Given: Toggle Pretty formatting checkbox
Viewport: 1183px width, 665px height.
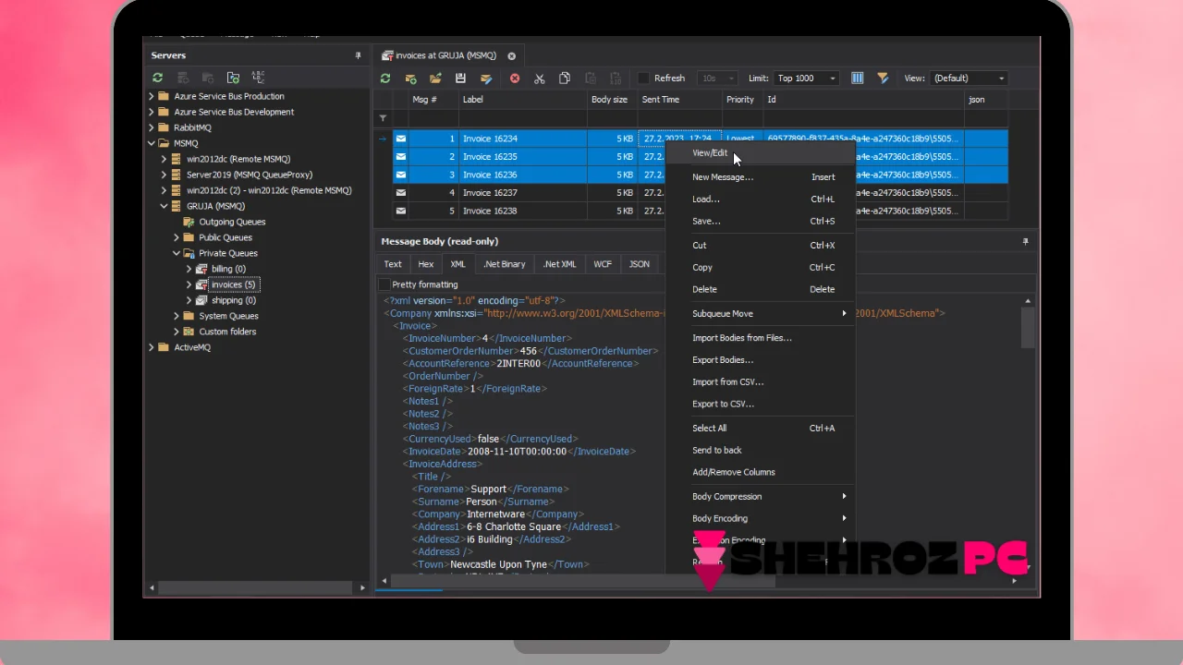Looking at the screenshot, I should click(x=384, y=284).
